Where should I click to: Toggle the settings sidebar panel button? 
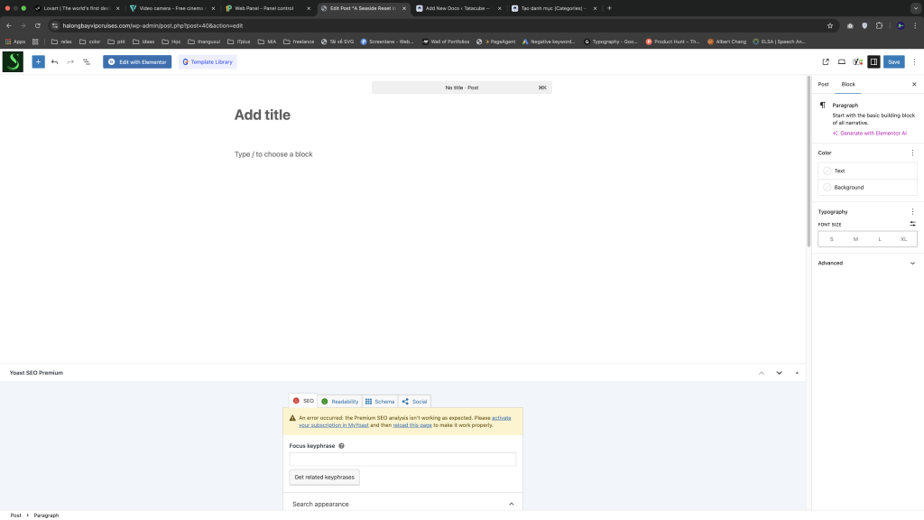coord(873,61)
